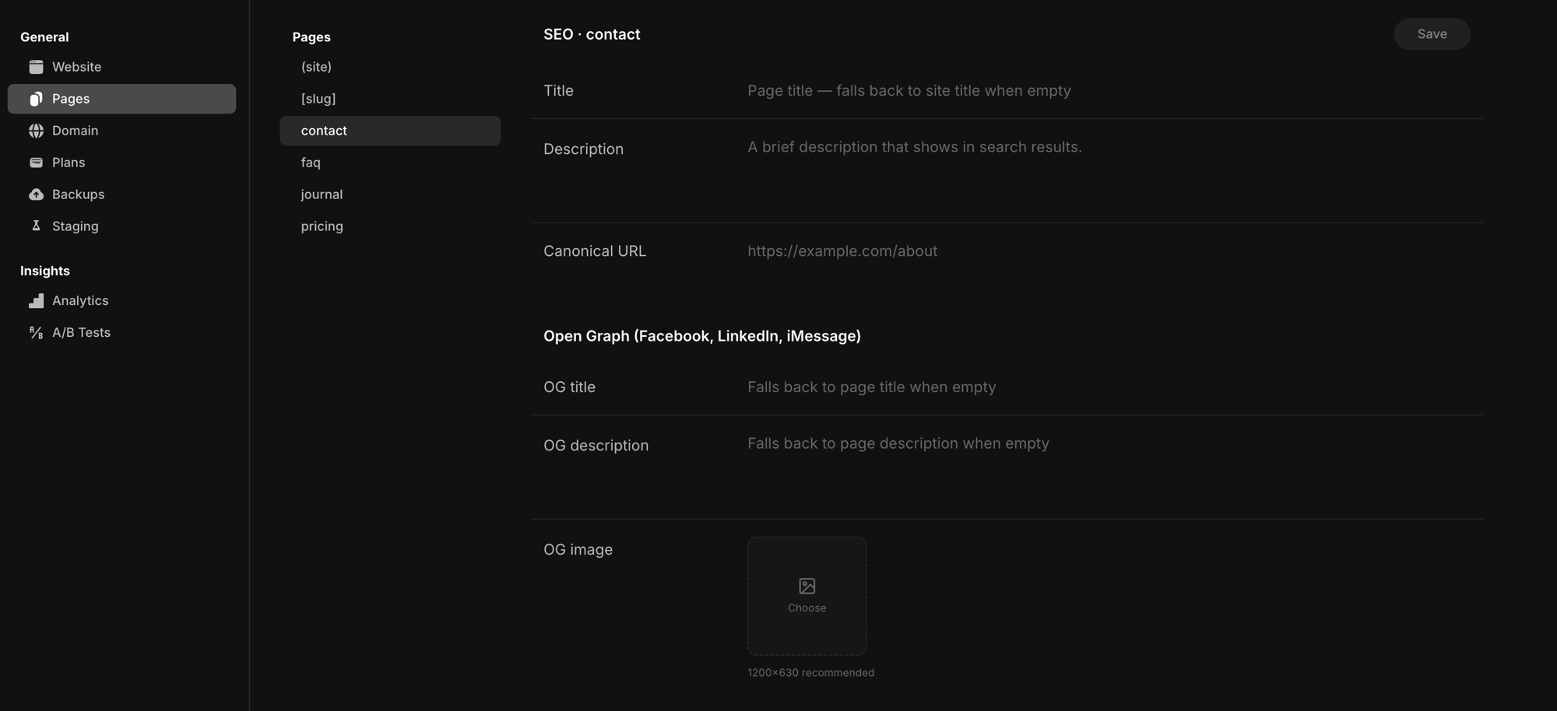
Task: Switch to the Staging section
Action: [121, 226]
